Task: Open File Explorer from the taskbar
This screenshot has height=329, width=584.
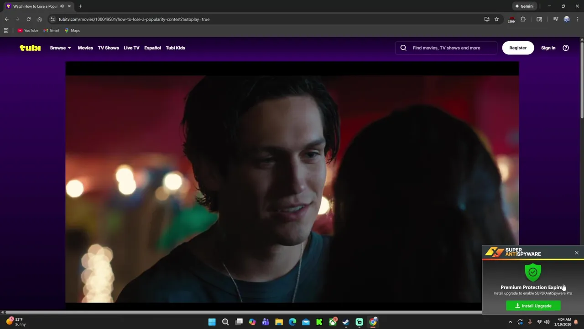Action: (x=279, y=322)
